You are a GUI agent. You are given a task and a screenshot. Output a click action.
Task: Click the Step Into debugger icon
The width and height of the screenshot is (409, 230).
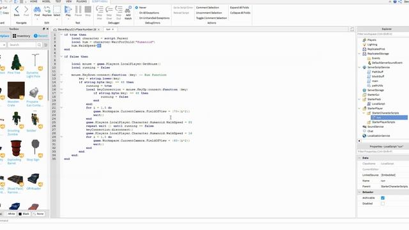click(x=100, y=13)
